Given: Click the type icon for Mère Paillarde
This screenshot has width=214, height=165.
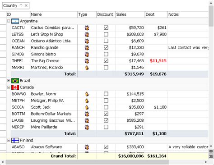Looking at the screenshot, I should tap(87, 127).
